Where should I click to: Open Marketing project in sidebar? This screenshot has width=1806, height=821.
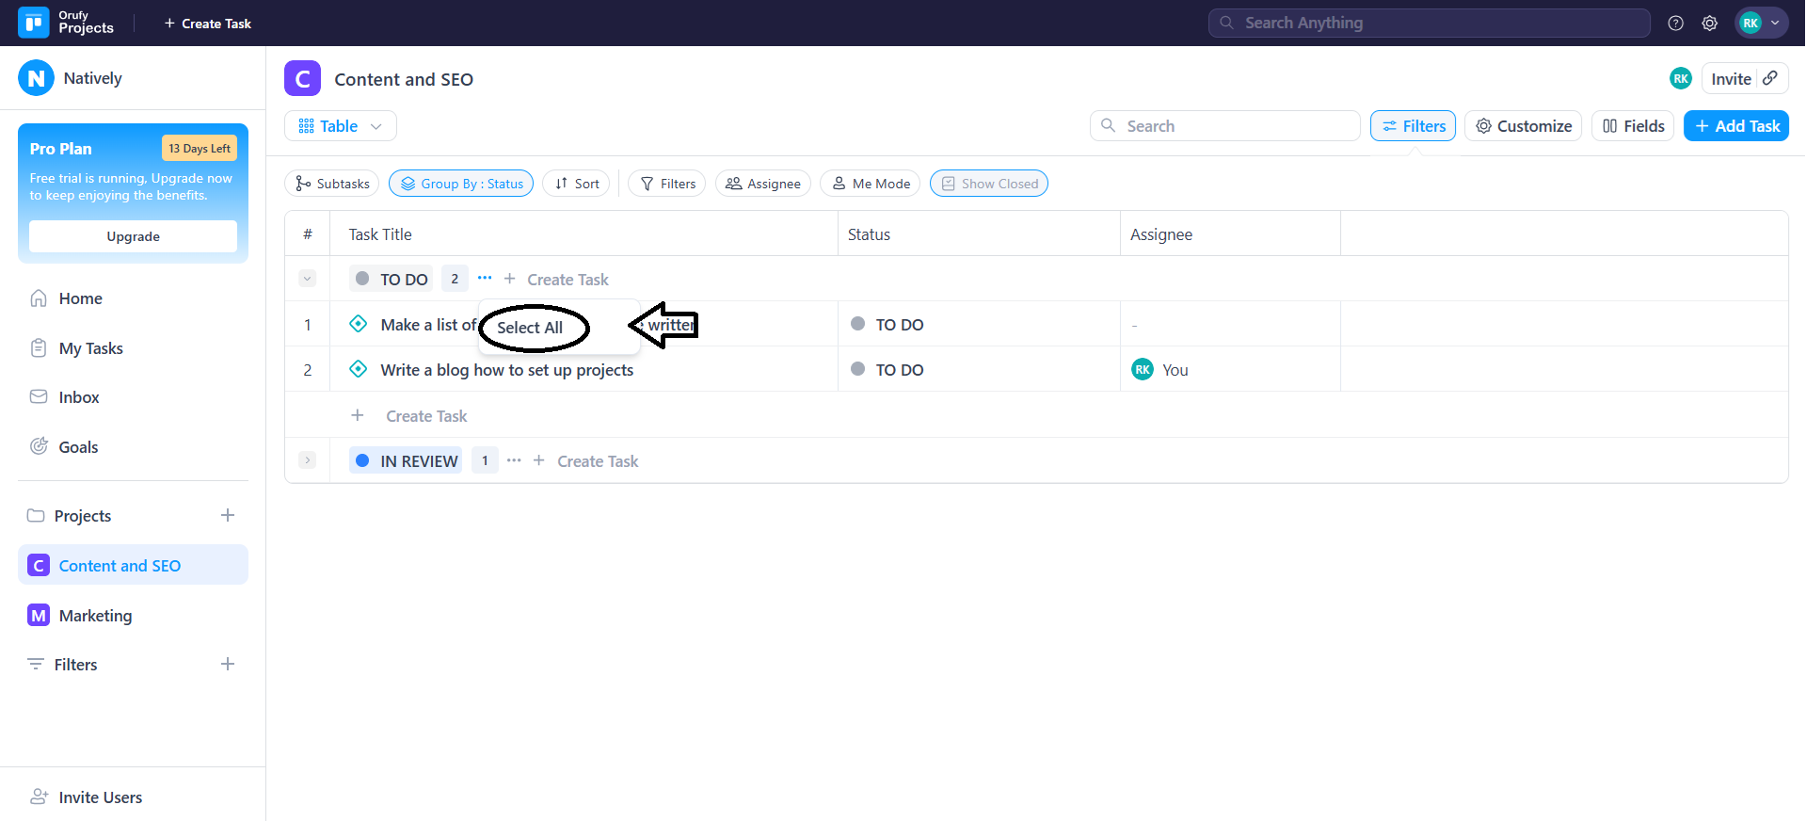click(95, 616)
